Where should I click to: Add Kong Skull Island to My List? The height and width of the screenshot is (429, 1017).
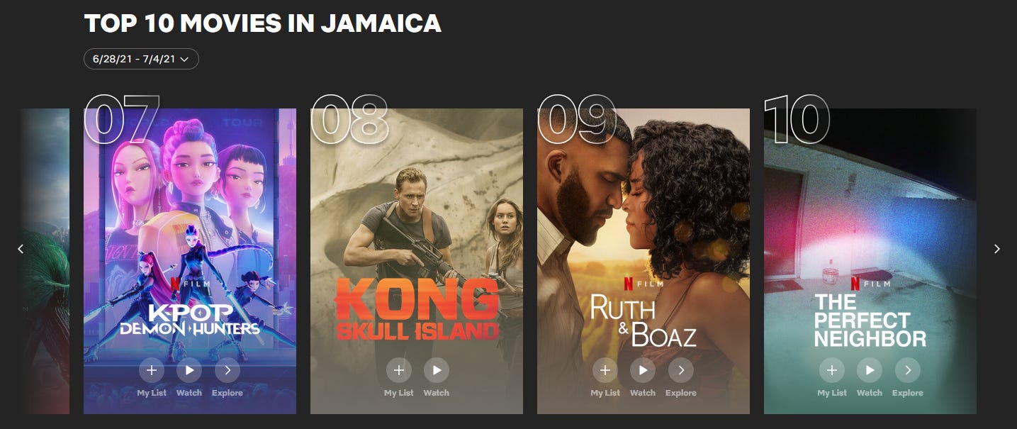click(399, 370)
